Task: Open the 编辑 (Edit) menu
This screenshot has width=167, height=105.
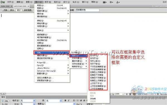Action: click(x=20, y=2)
